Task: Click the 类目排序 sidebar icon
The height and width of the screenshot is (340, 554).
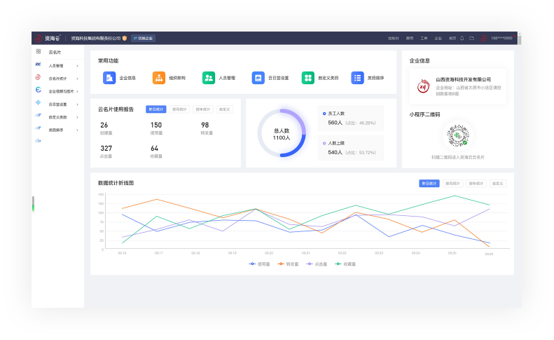Action: pyautogui.click(x=38, y=128)
